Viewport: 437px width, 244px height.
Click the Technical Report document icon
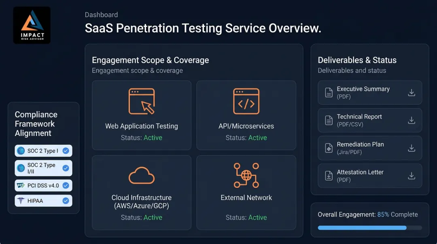[329, 120]
